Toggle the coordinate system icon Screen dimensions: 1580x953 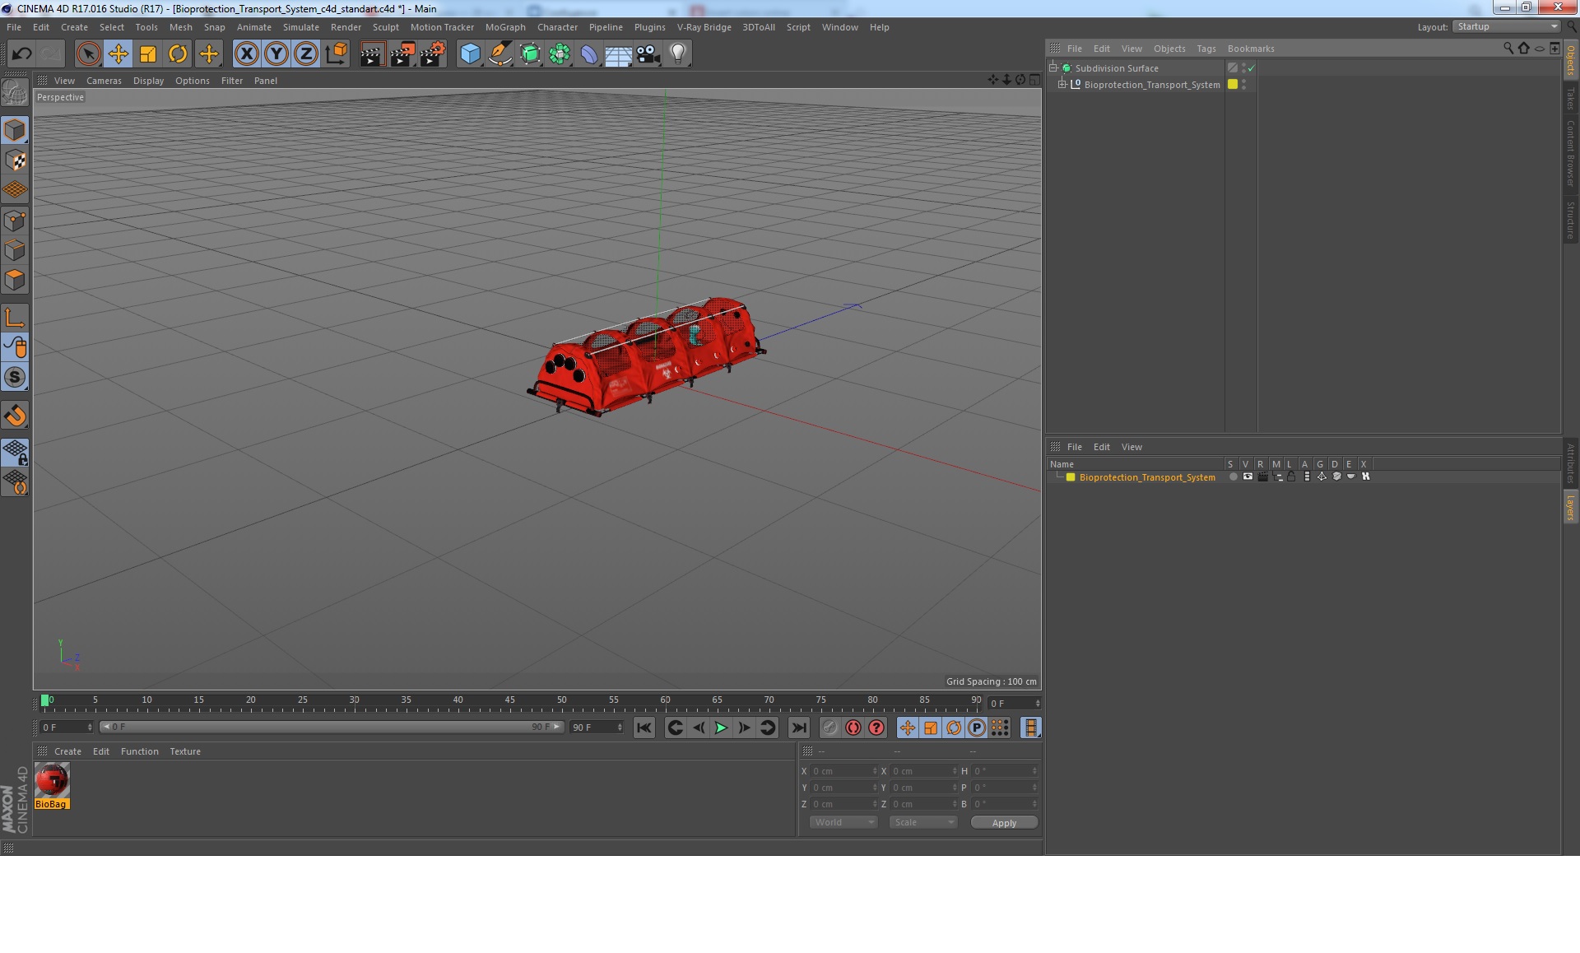click(x=337, y=54)
